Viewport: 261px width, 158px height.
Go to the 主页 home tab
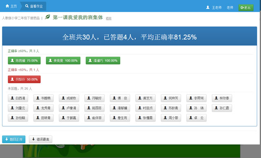[11, 6]
